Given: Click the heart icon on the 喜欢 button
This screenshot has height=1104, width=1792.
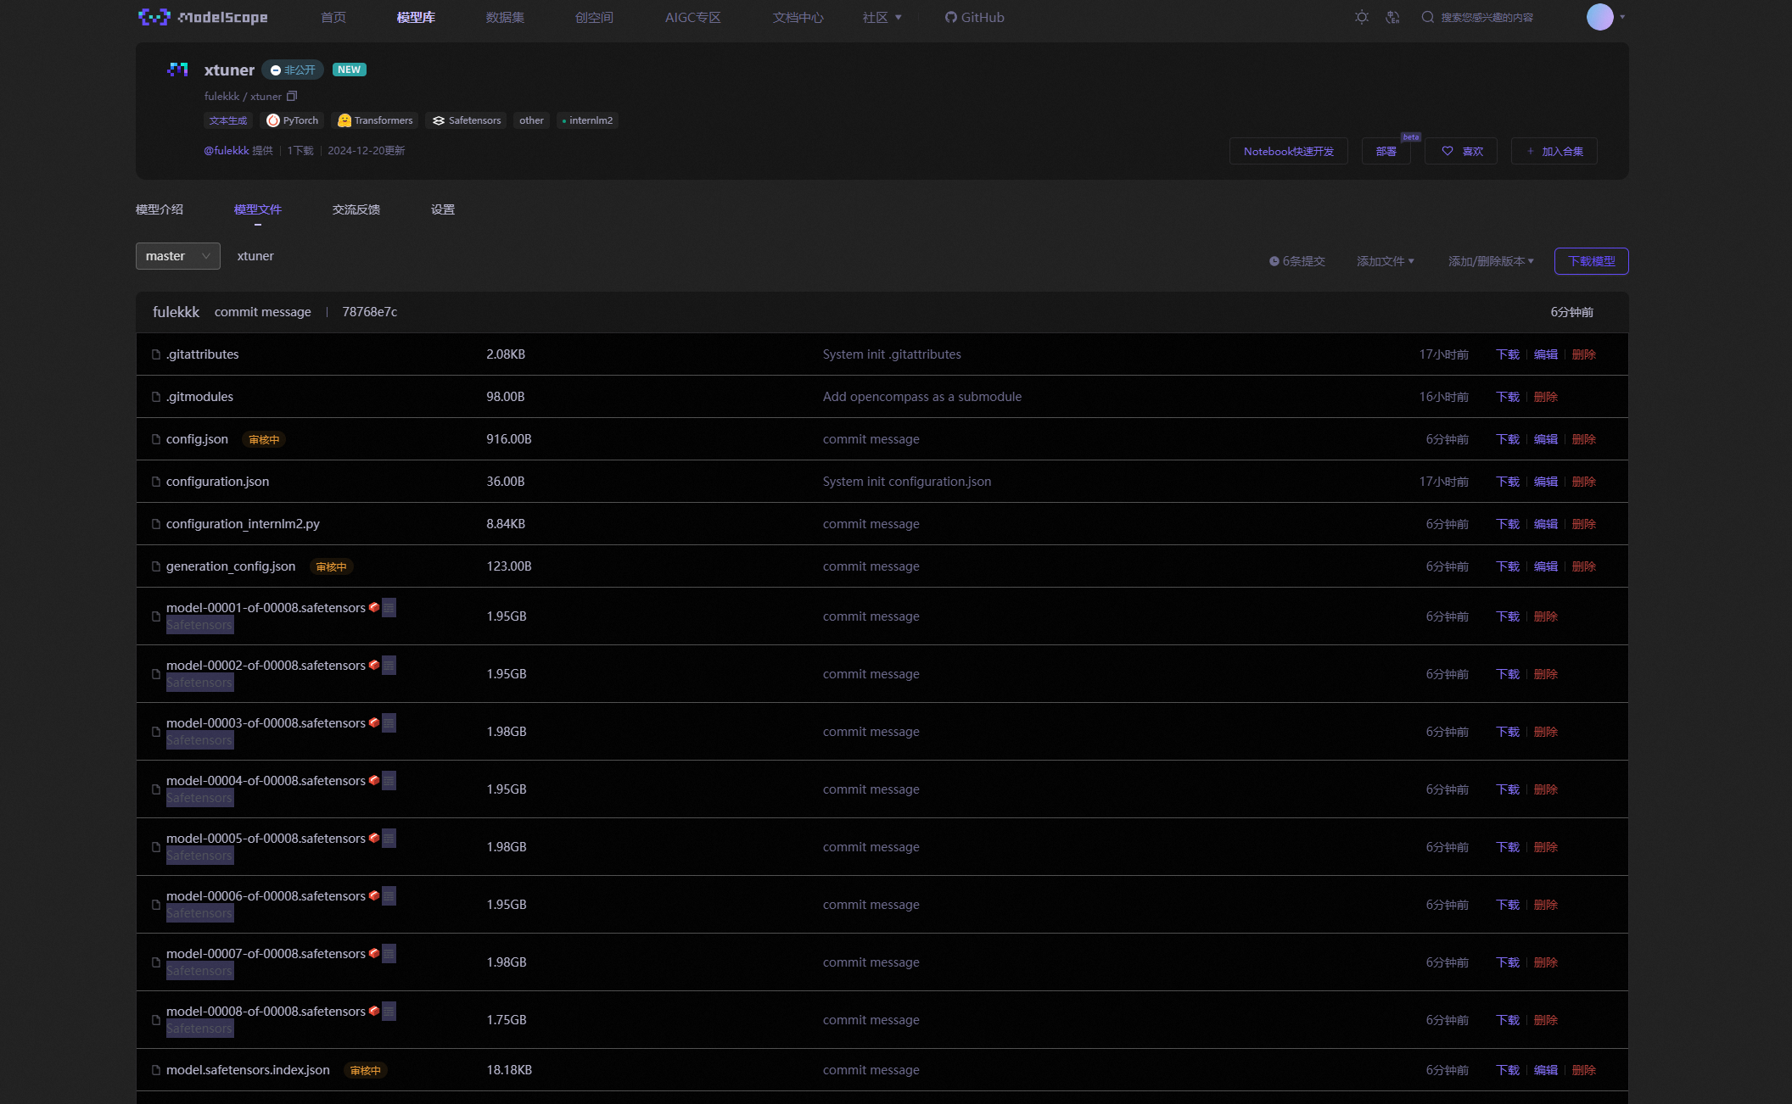Looking at the screenshot, I should [x=1448, y=151].
